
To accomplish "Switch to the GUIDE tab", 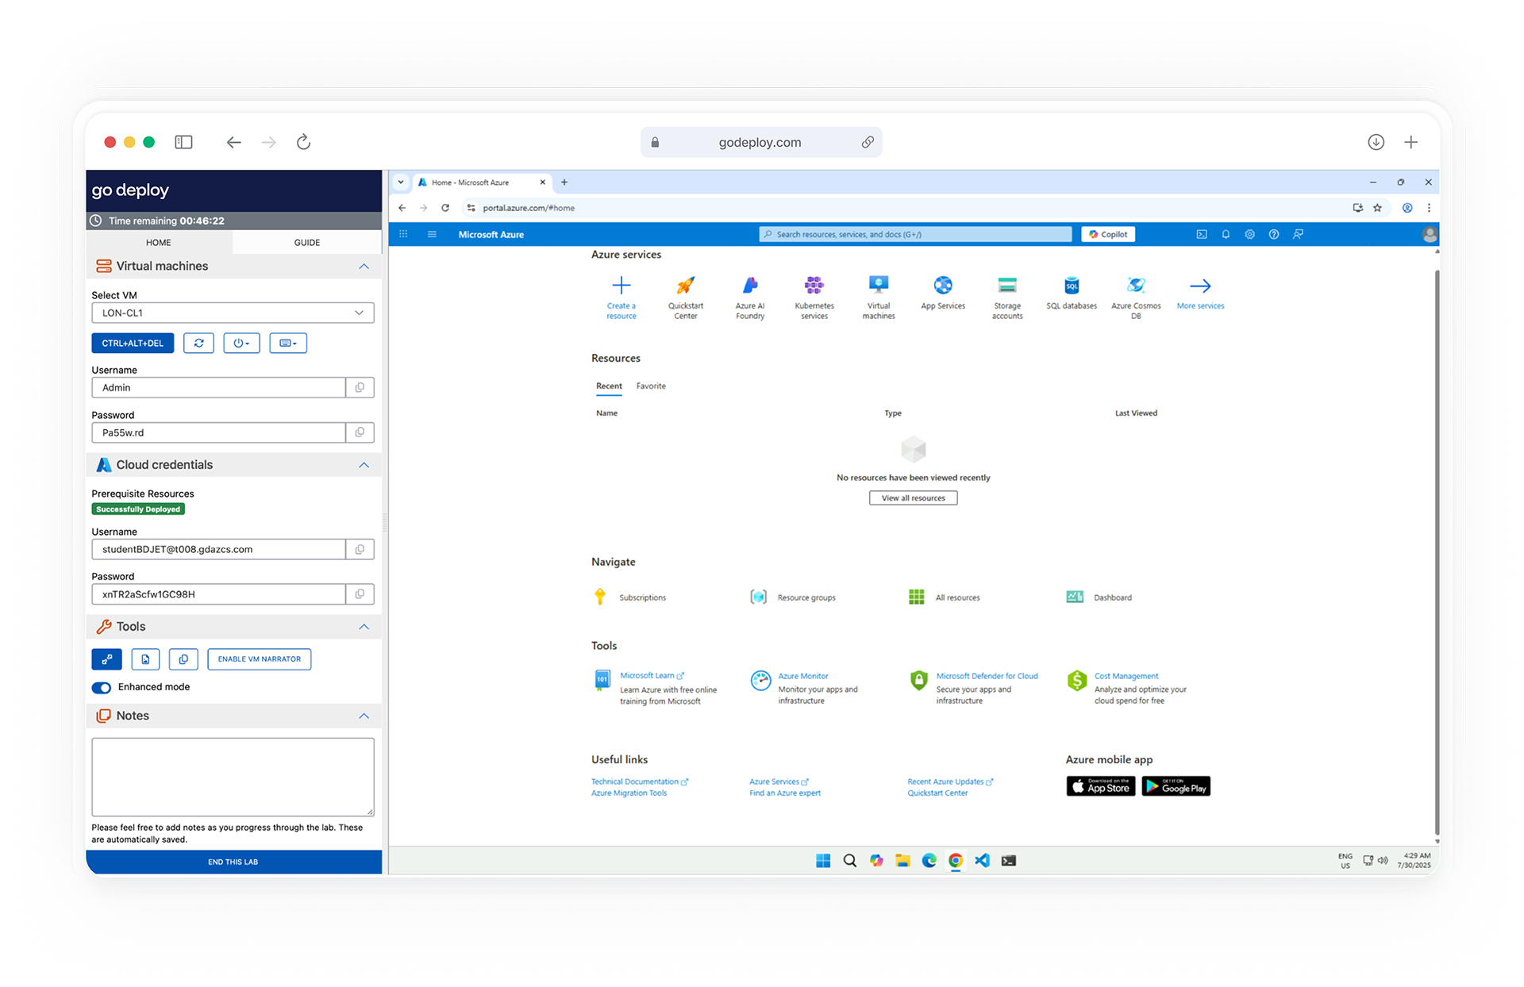I will 307,242.
